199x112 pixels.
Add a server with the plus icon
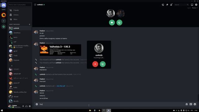click(x=3, y=21)
